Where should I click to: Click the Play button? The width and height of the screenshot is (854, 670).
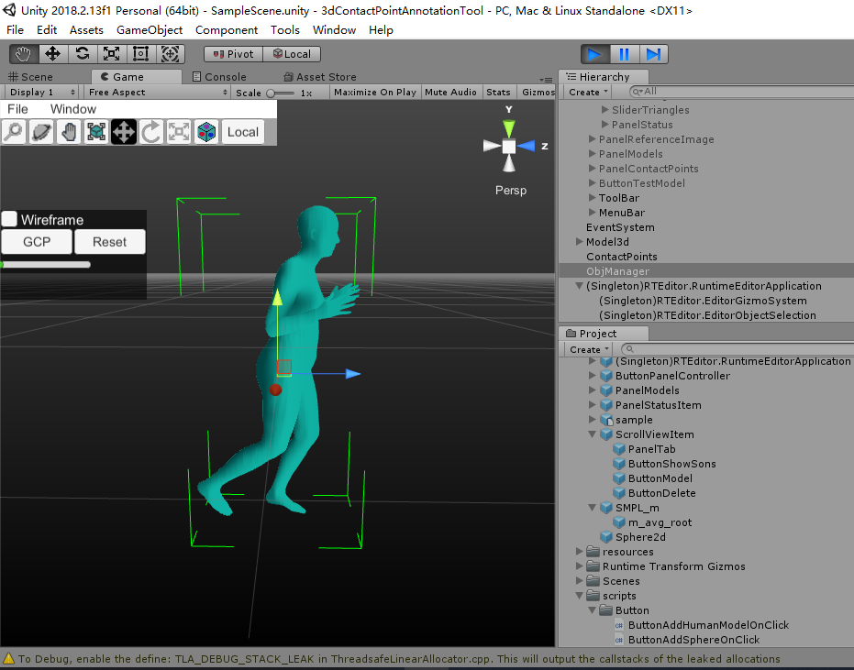[594, 54]
